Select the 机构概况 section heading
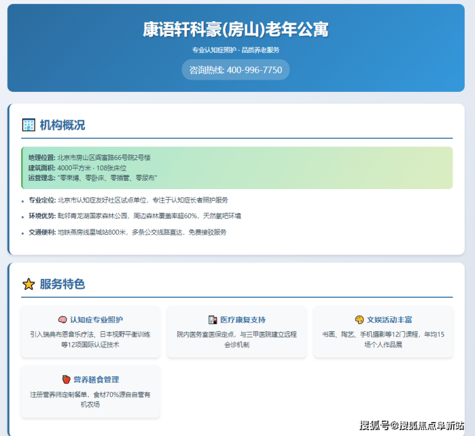Viewport: 475px width, 436px height. pos(62,125)
